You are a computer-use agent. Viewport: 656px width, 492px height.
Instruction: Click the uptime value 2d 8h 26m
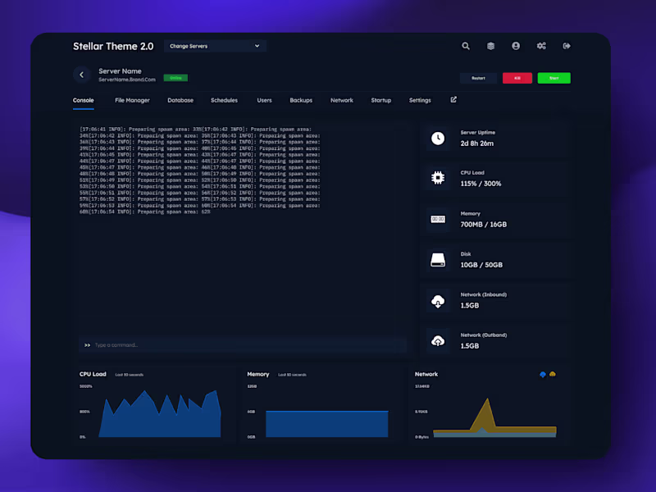(x=477, y=143)
